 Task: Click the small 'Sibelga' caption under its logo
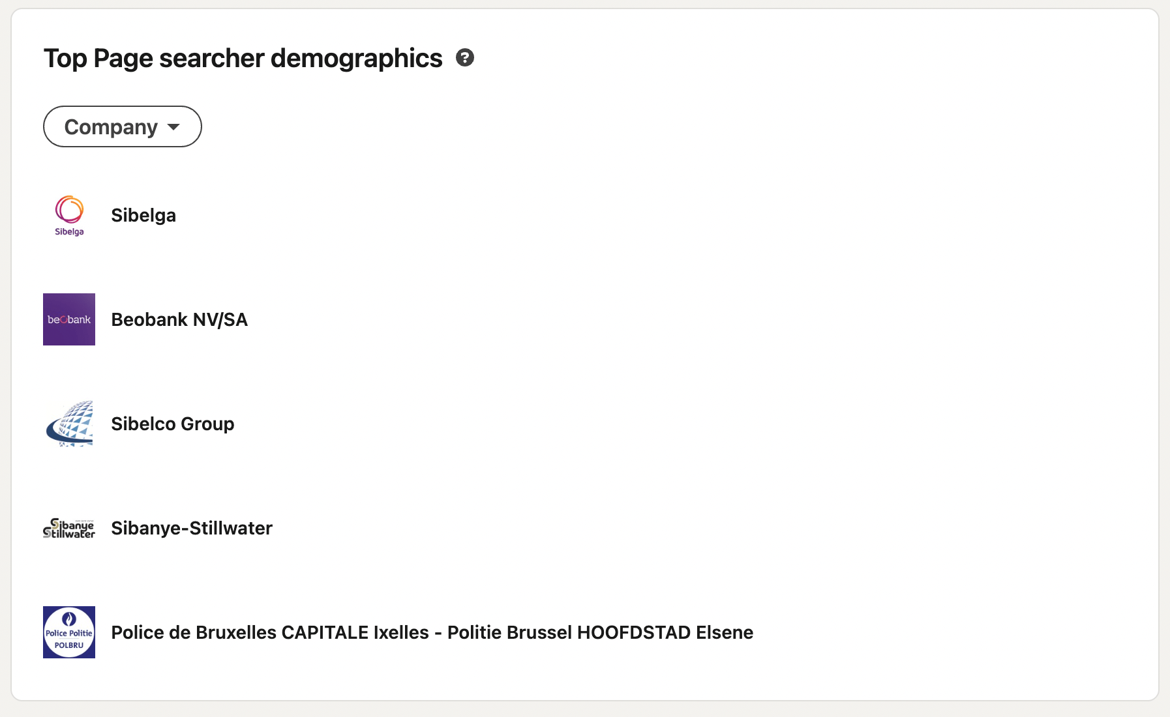click(x=69, y=232)
